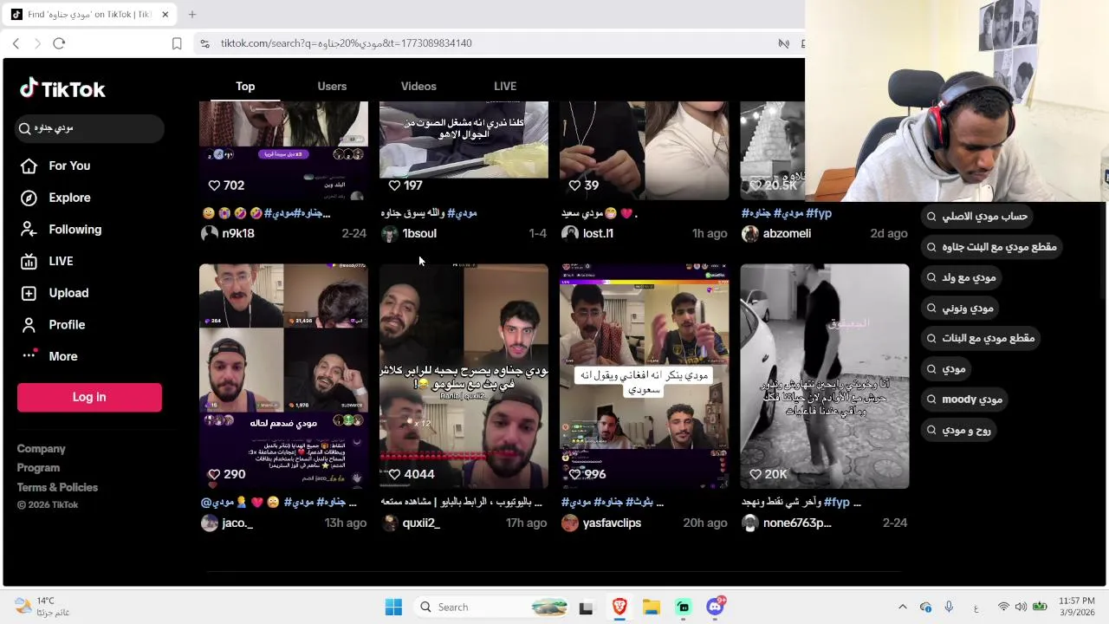Select suggestion 'مودي ونوني'

click(x=959, y=309)
